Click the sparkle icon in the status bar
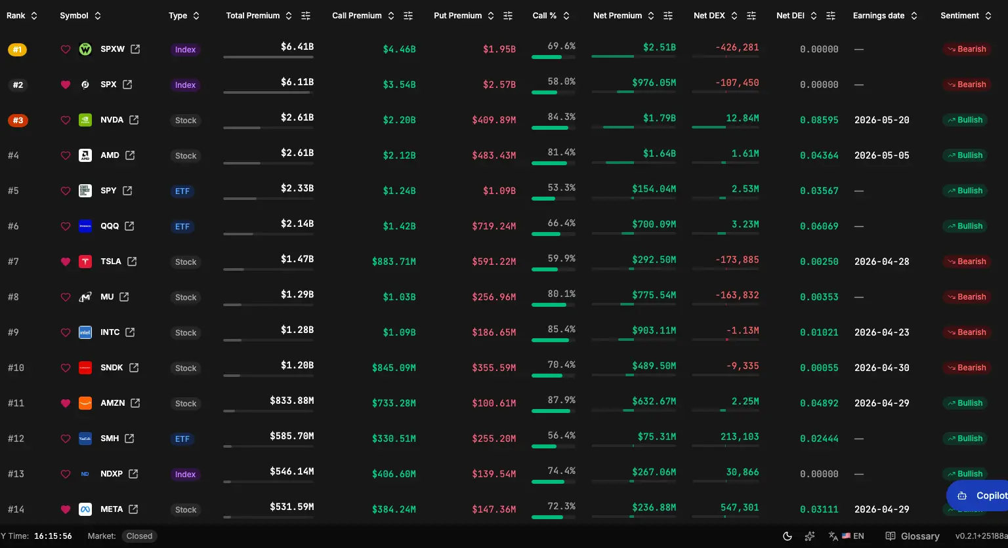1008x548 pixels. click(810, 536)
